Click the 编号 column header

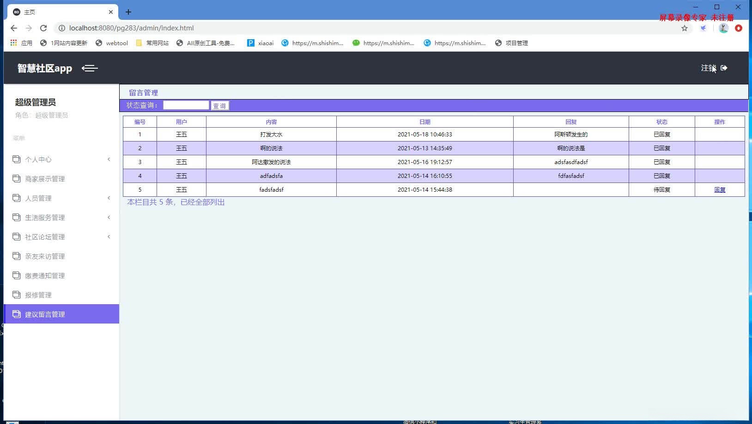point(140,122)
